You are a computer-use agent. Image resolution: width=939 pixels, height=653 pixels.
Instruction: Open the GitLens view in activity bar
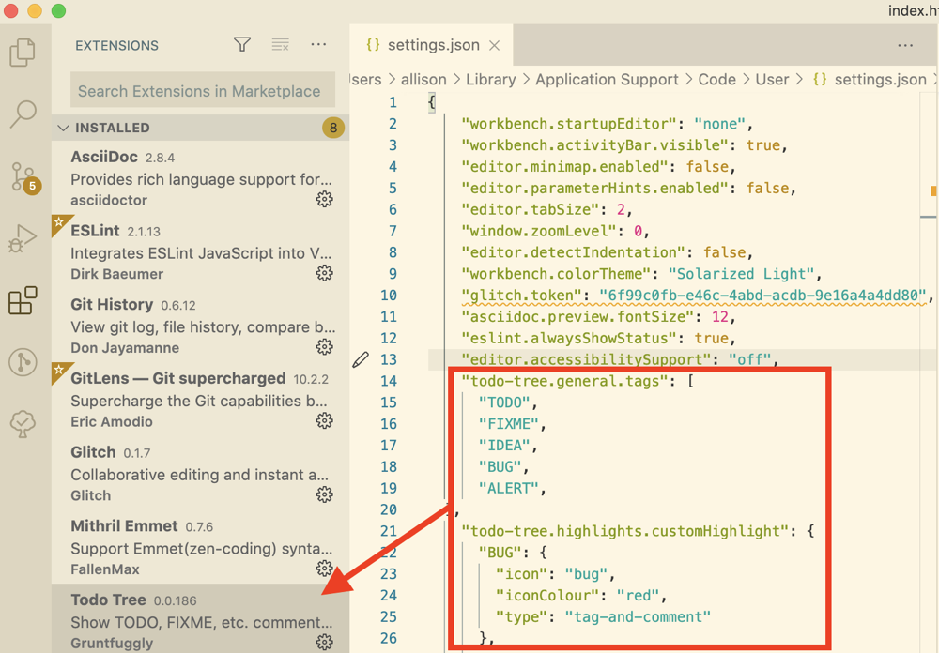23,362
